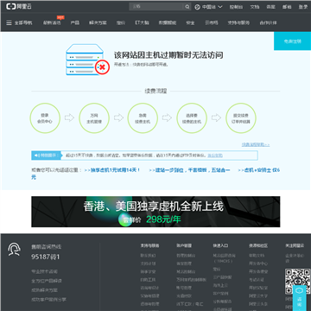311x311 pixels.
Task: Click the globe icon beside 中国站
Action: point(197,7)
